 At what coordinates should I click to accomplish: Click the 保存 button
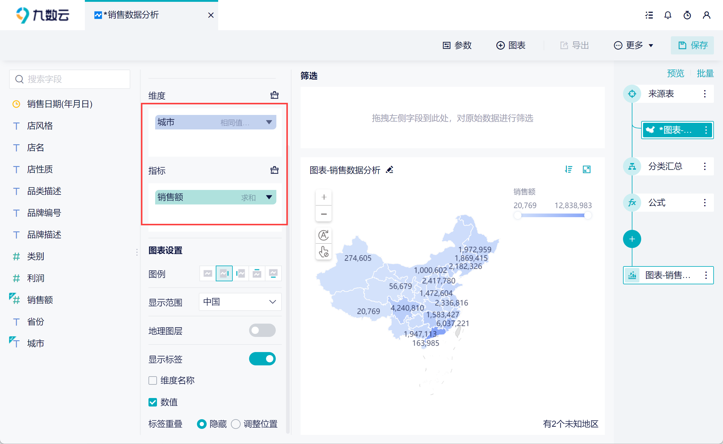[x=692, y=45]
